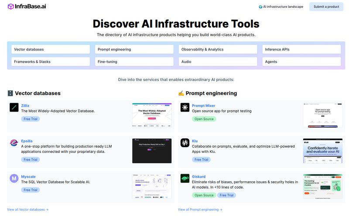Open the Giskard product link
This screenshot has height=216, width=349.
pos(198,176)
